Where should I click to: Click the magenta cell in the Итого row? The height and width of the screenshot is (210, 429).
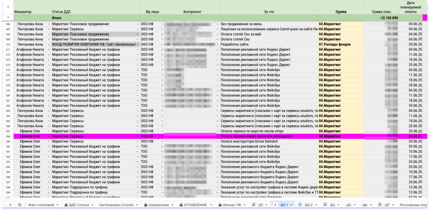(x=424, y=17)
